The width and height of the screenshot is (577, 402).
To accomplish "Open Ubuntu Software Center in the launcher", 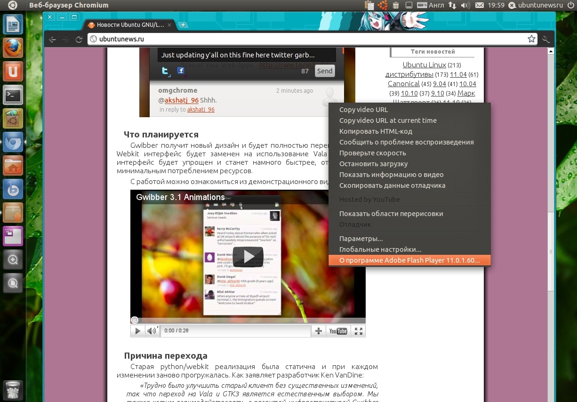I will click(13, 119).
